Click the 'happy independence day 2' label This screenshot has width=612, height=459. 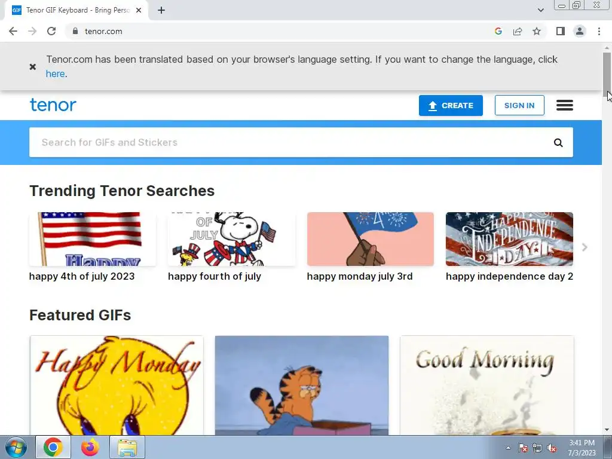[x=509, y=276]
